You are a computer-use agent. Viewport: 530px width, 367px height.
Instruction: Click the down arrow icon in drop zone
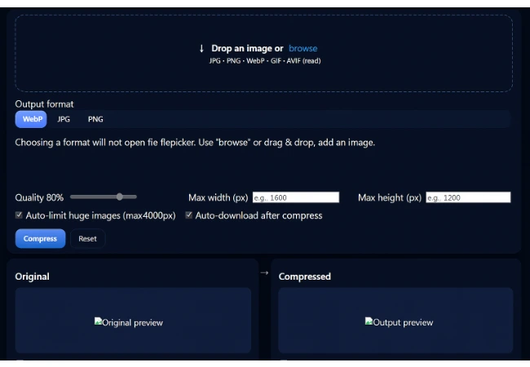(x=201, y=49)
